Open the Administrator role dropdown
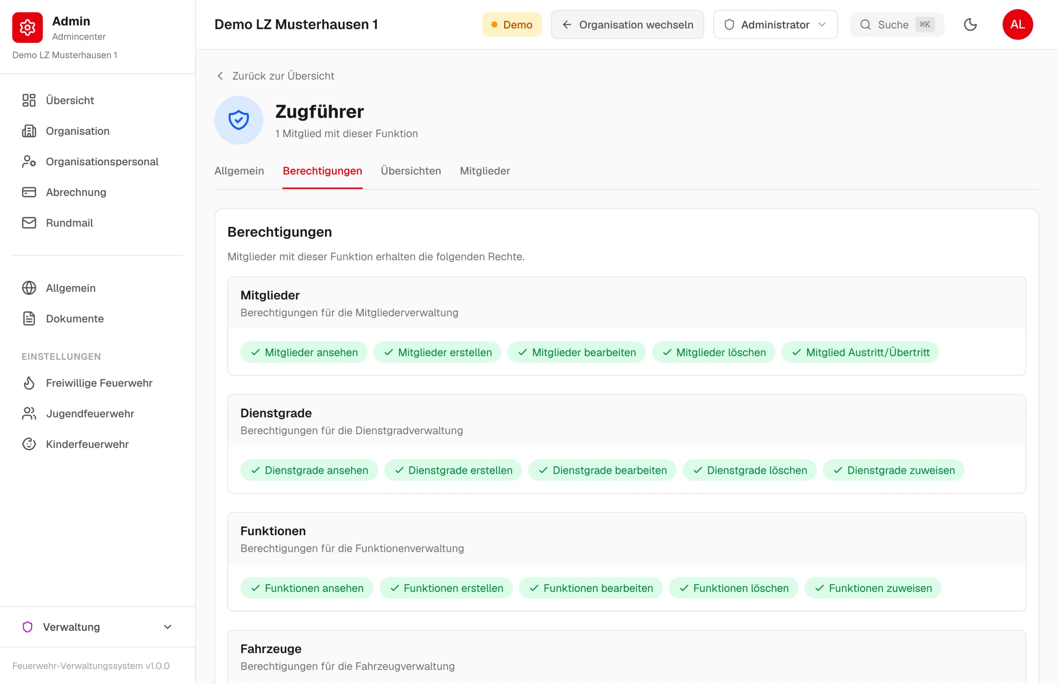 tap(775, 24)
